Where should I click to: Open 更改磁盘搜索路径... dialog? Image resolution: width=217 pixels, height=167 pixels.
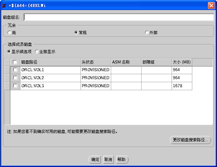coord(190,140)
